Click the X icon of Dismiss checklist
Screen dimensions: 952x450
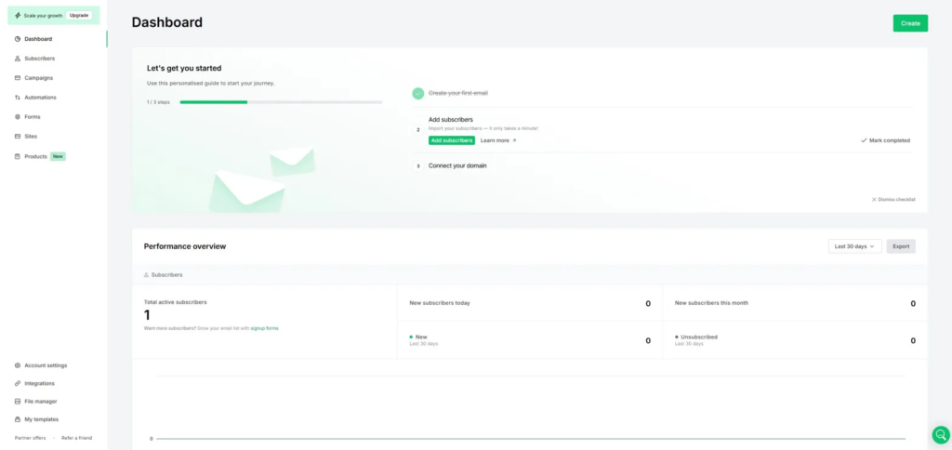click(x=874, y=199)
